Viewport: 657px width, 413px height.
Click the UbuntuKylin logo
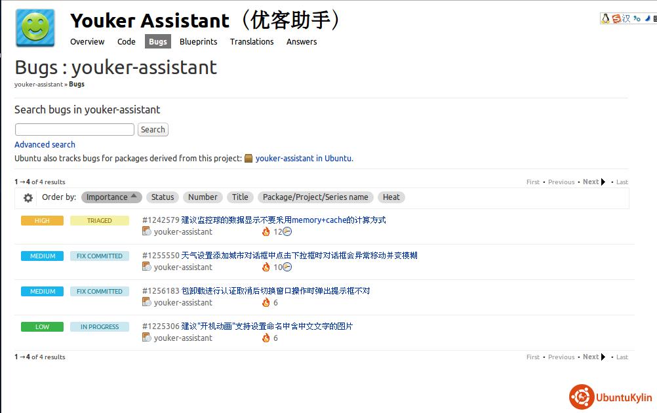[610, 397]
